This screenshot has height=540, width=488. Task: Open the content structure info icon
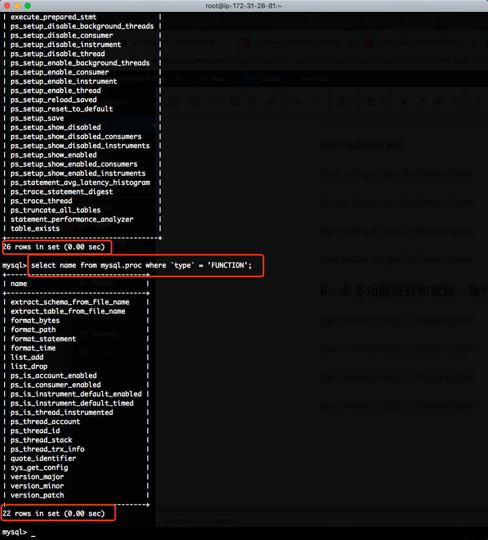coord(234,101)
